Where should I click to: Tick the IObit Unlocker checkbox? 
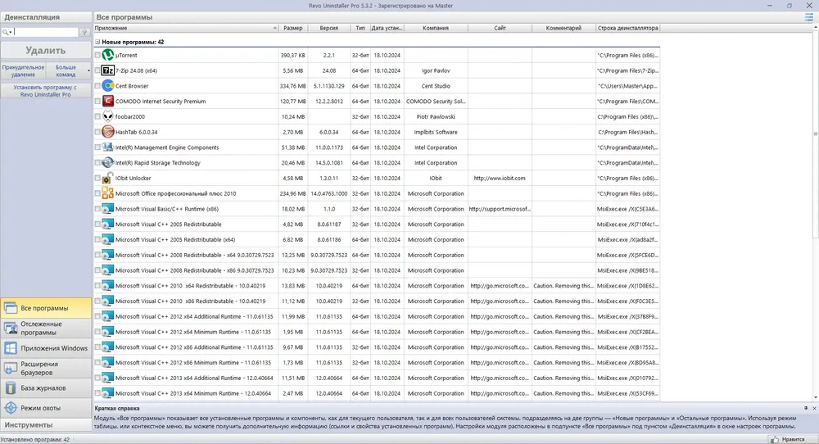[x=97, y=178]
